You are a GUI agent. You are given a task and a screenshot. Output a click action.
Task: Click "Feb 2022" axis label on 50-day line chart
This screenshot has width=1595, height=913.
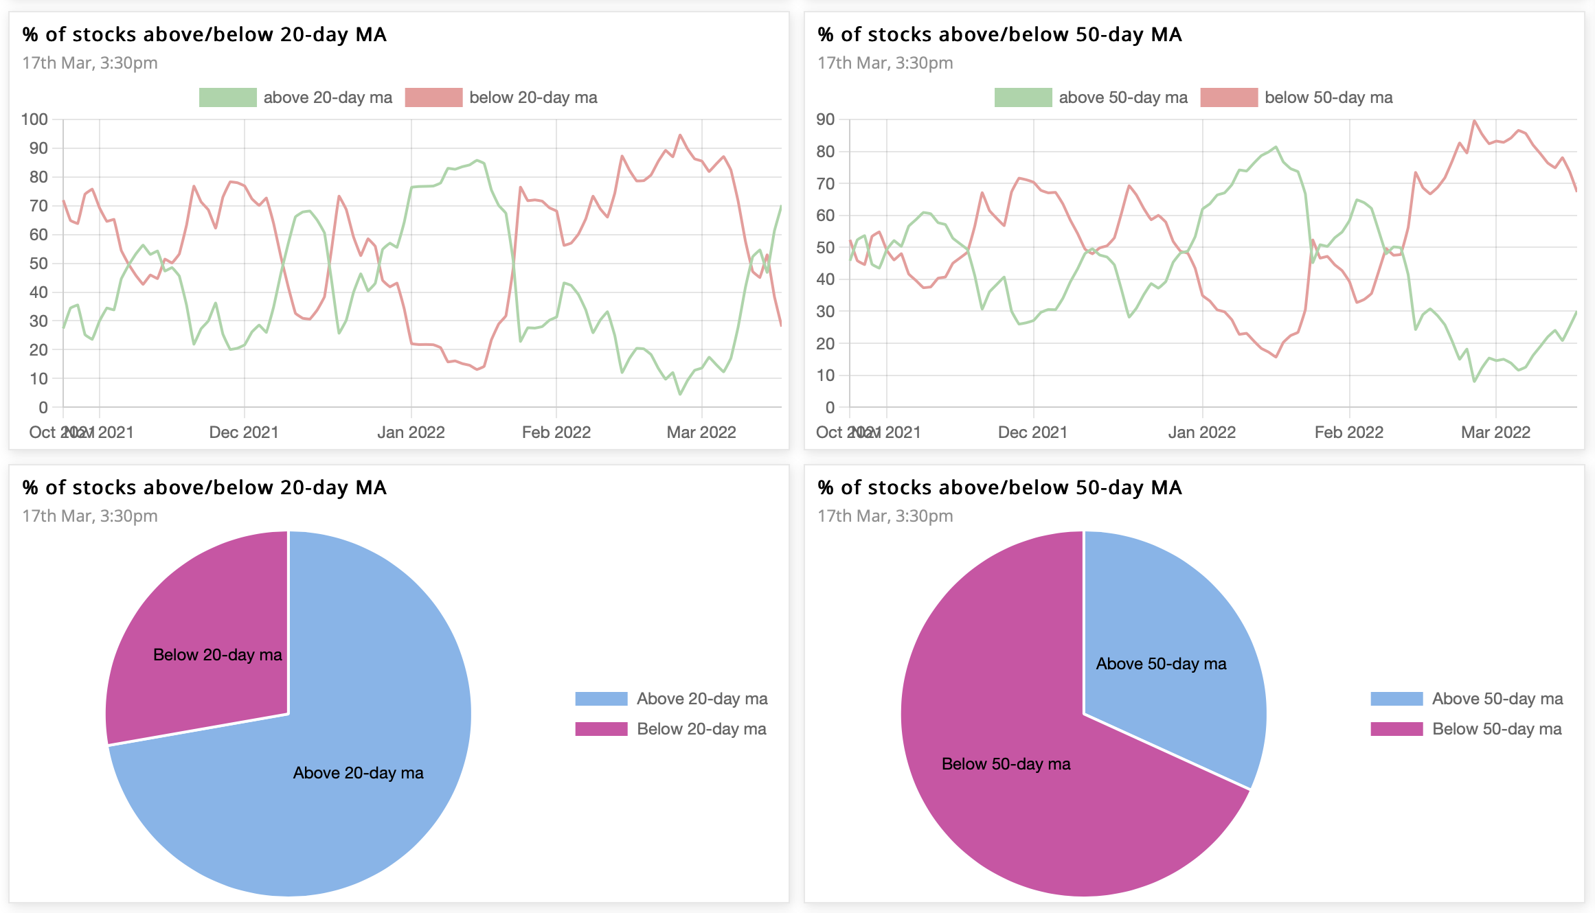click(1348, 432)
